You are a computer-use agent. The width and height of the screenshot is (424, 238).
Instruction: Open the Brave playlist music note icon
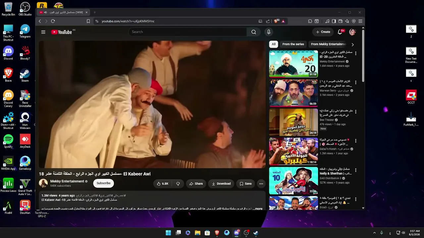click(x=327, y=21)
